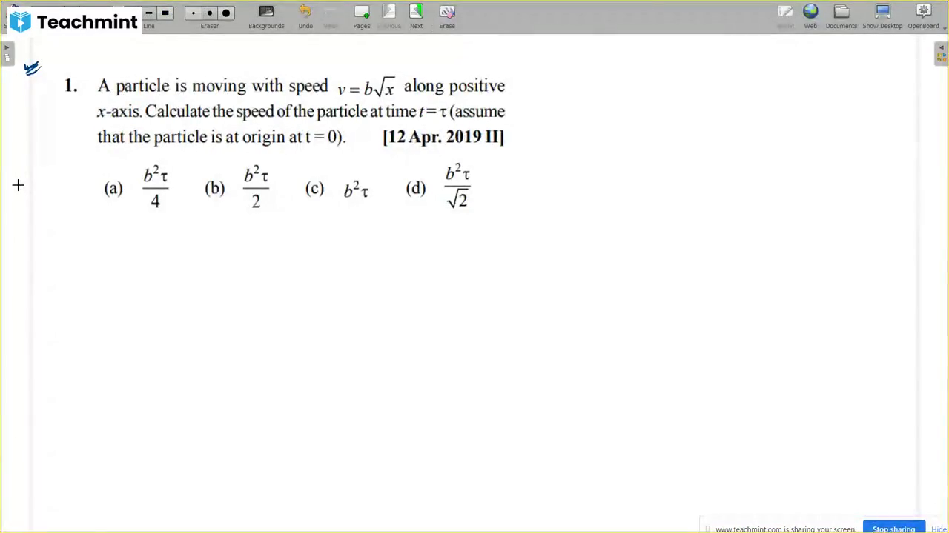
Task: Erase the whole page with Erase
Action: point(447,16)
